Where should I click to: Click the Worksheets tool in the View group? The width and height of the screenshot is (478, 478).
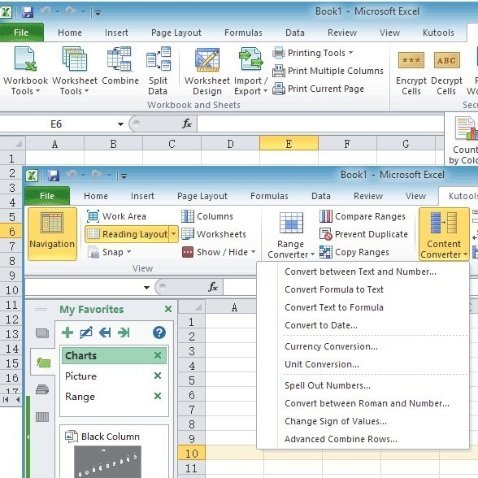214,234
